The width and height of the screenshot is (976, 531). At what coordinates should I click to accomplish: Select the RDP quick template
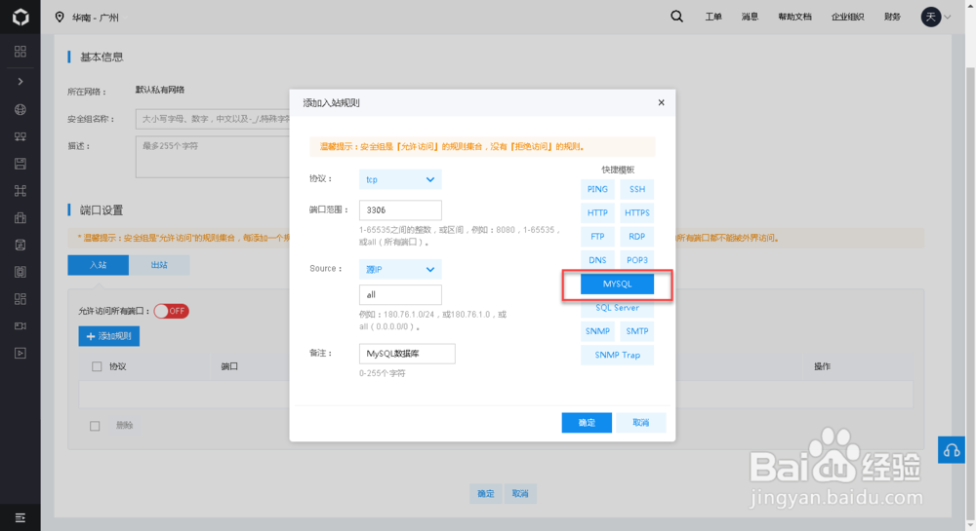coord(636,236)
